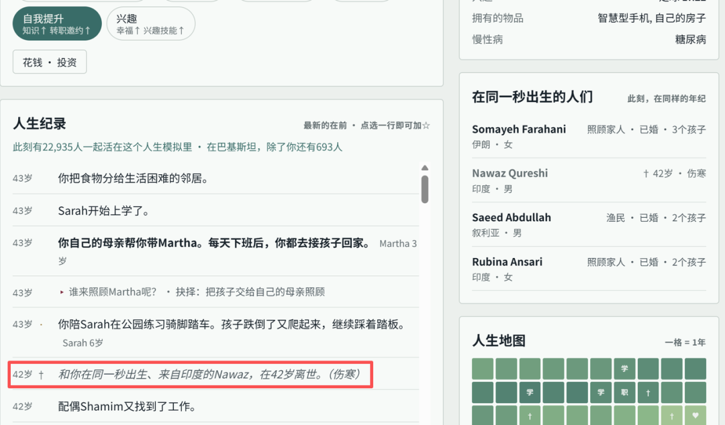Click the 智慧型手机, 自己的房子 value
The width and height of the screenshot is (725, 425).
(651, 18)
